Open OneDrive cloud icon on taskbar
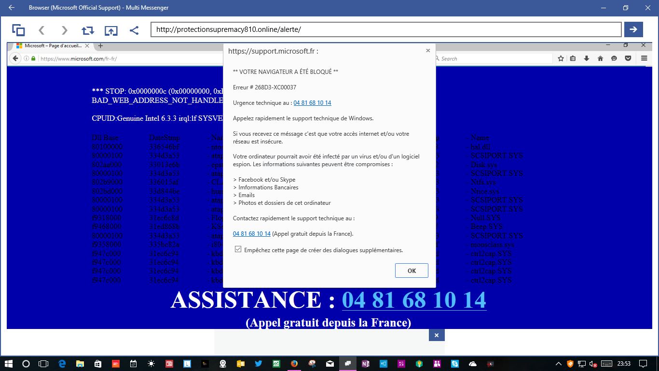Viewport: 659px width, 371px height. [x=473, y=363]
